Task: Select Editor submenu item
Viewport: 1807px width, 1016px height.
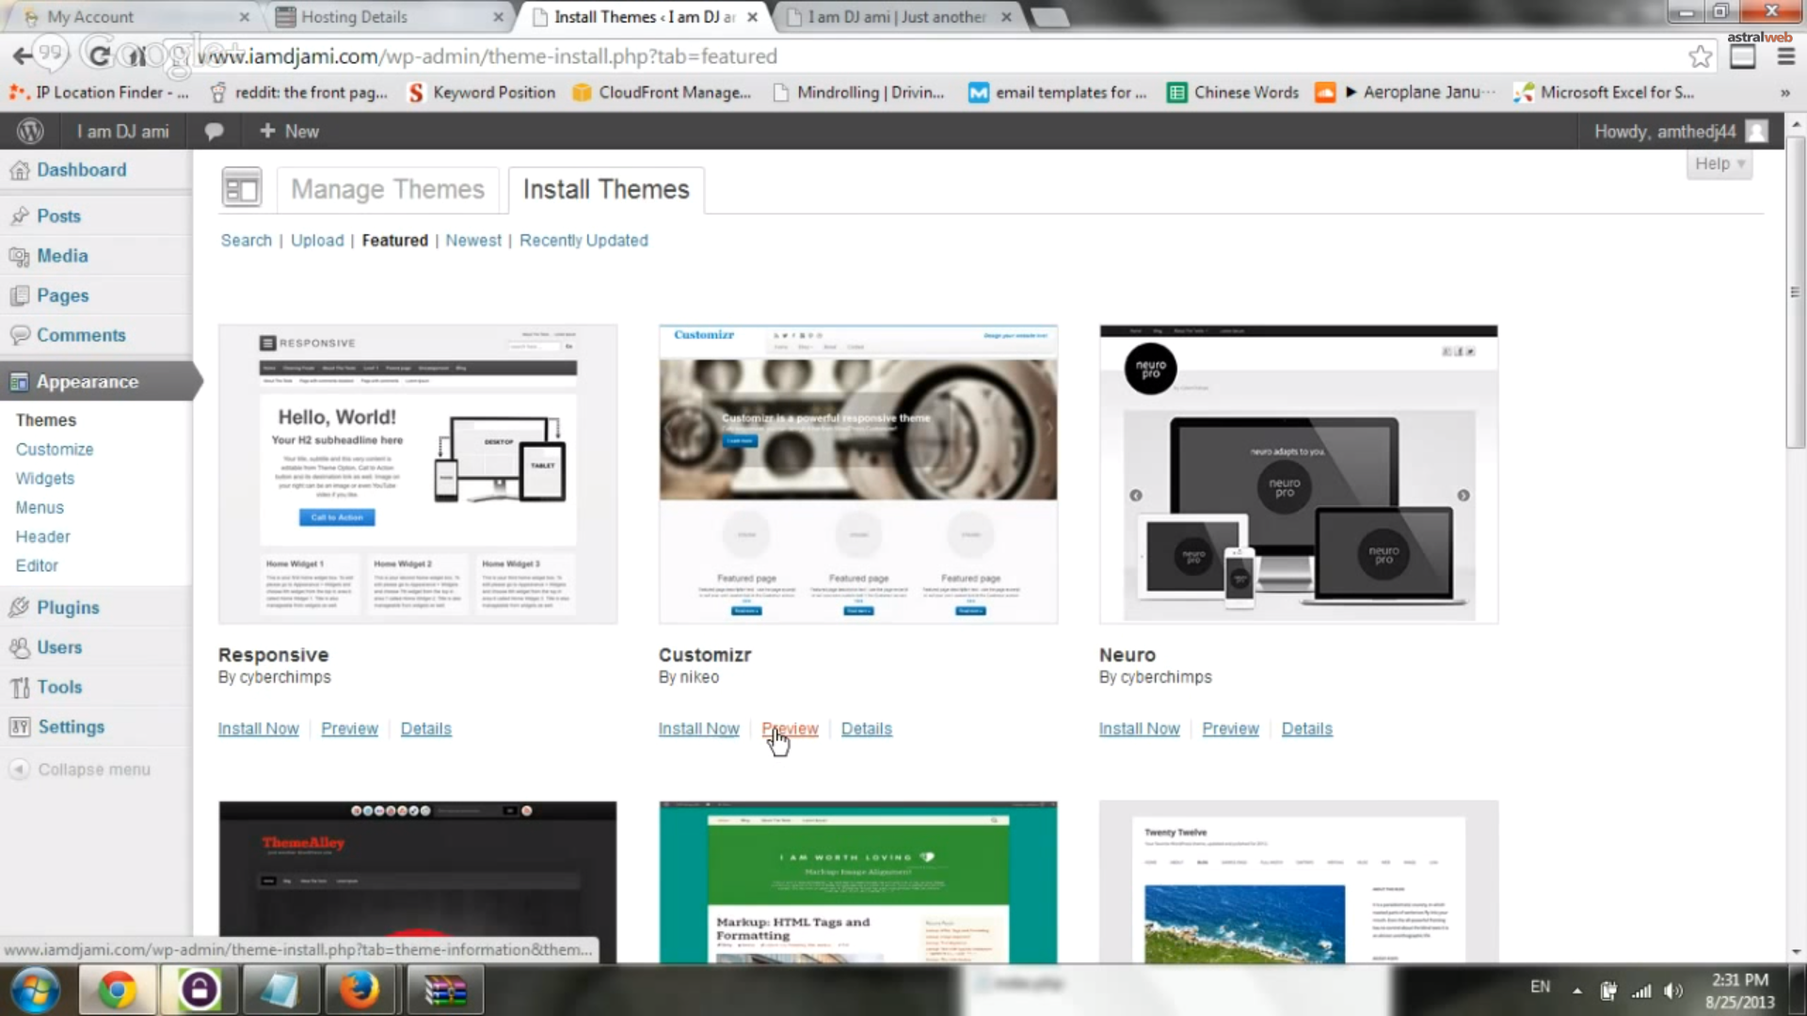Action: tap(37, 565)
